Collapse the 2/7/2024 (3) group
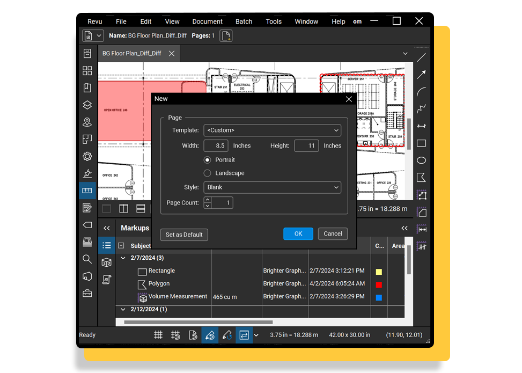Image resolution: width=522 pixels, height=373 pixels. pyautogui.click(x=123, y=258)
